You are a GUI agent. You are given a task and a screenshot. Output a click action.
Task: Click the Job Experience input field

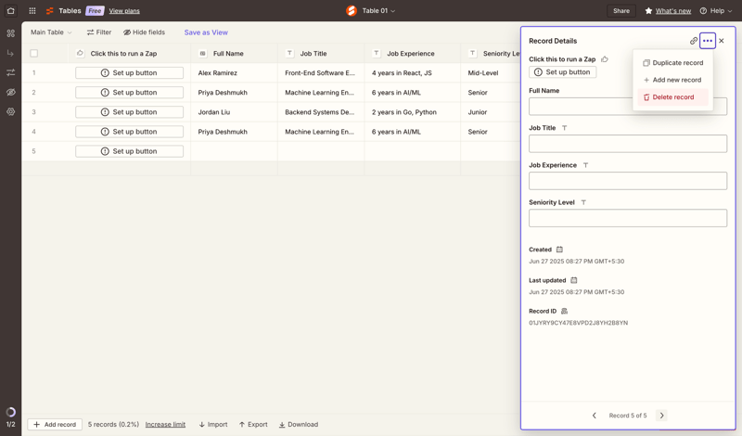tap(628, 181)
